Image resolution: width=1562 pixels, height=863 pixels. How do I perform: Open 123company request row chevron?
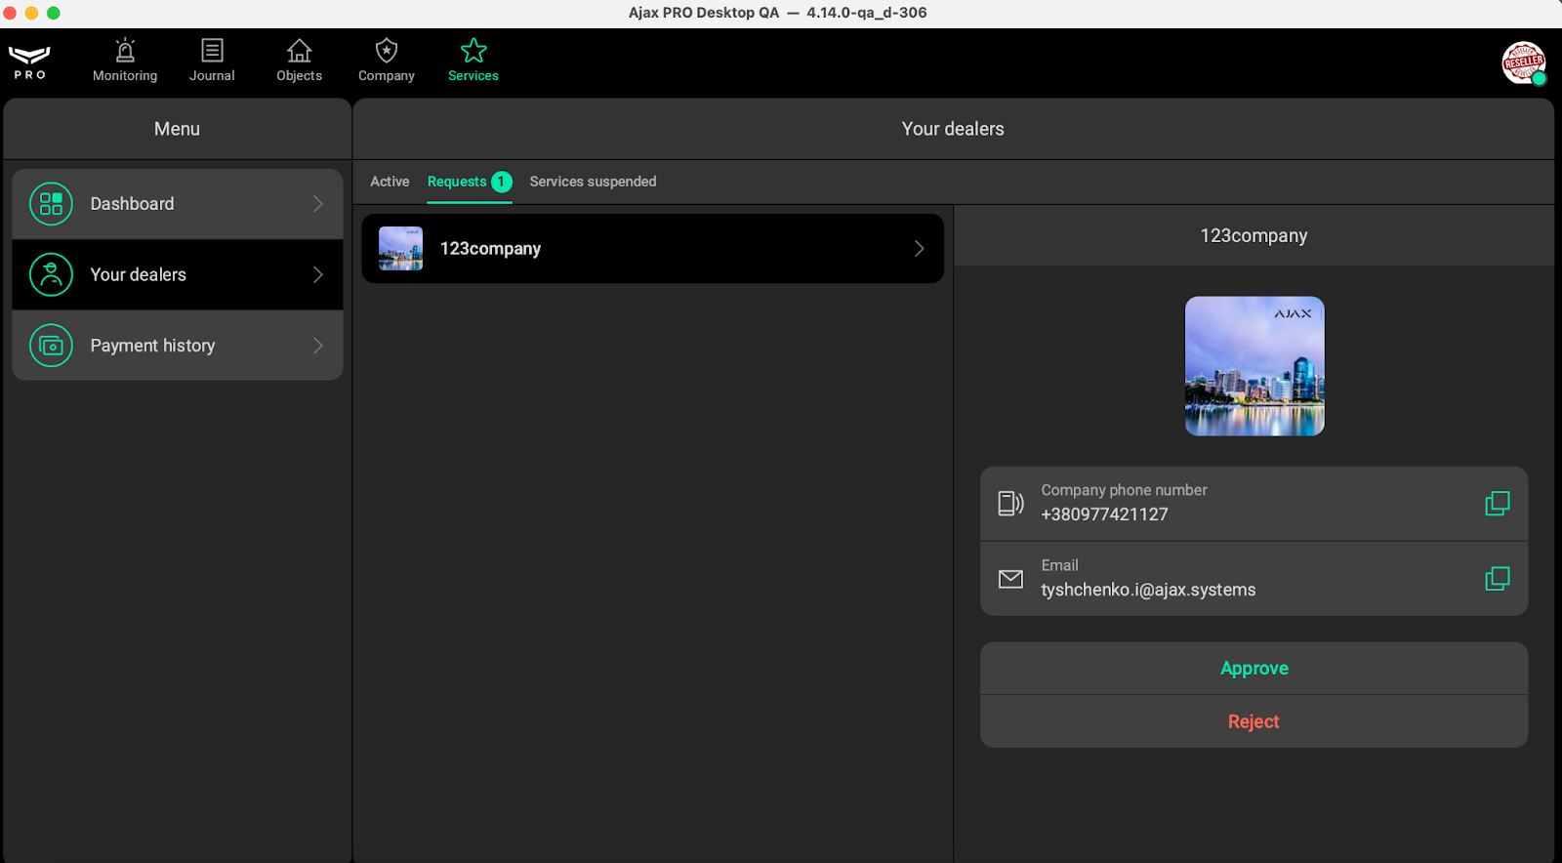coord(919,249)
